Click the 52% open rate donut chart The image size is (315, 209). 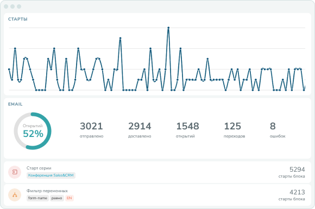point(33,131)
